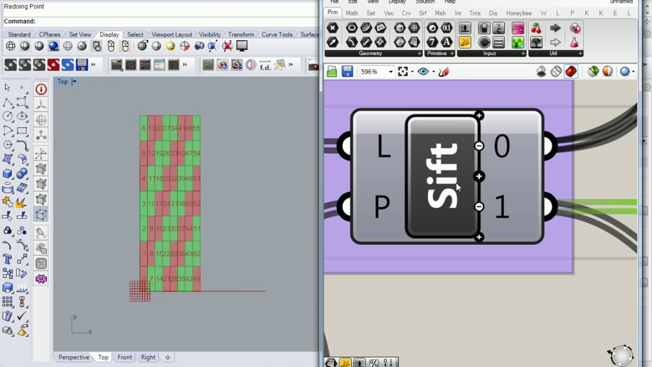Click the checkmark icon in left toolbar

(22, 317)
